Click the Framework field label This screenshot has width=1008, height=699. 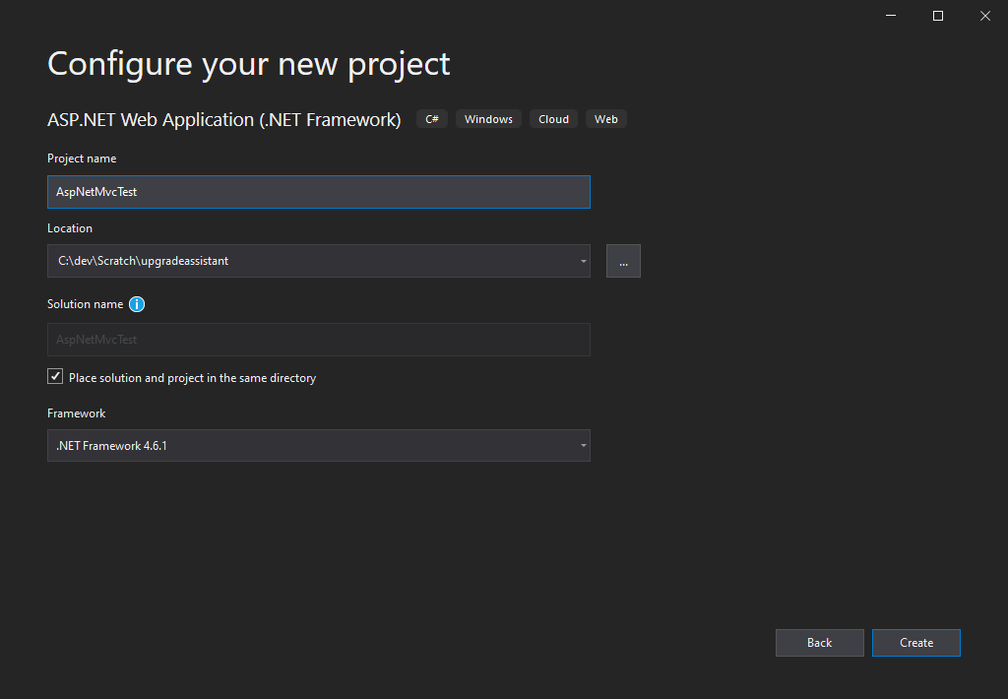76,413
